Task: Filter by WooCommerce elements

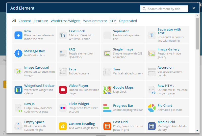Action: 95,21
